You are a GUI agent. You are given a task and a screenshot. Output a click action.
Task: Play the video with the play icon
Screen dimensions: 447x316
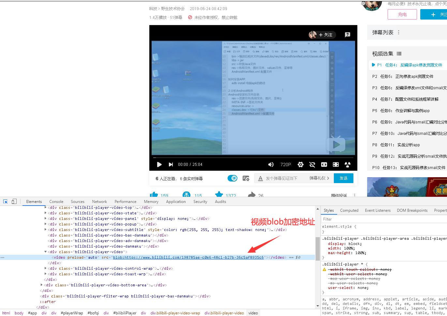(x=159, y=165)
